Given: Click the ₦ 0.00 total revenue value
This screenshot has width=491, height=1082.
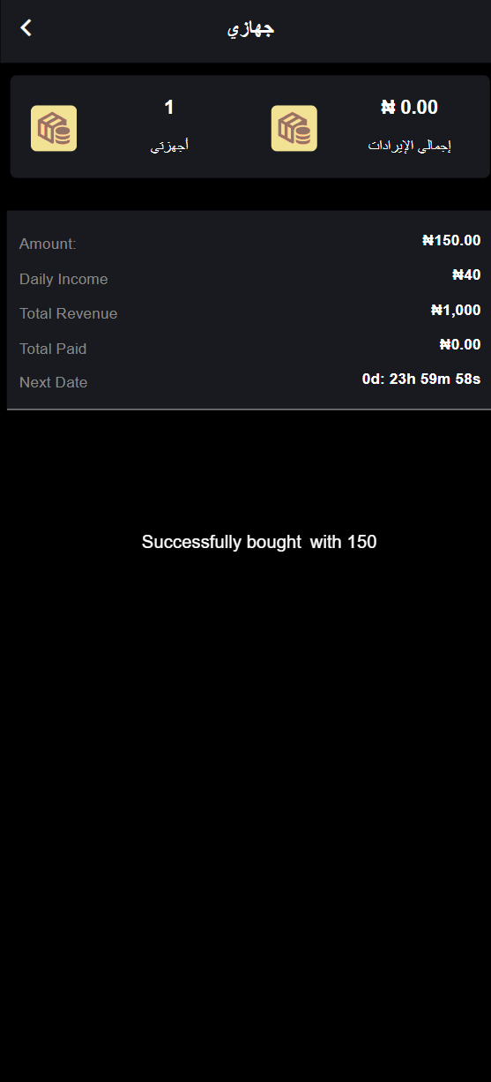Looking at the screenshot, I should coord(409,108).
